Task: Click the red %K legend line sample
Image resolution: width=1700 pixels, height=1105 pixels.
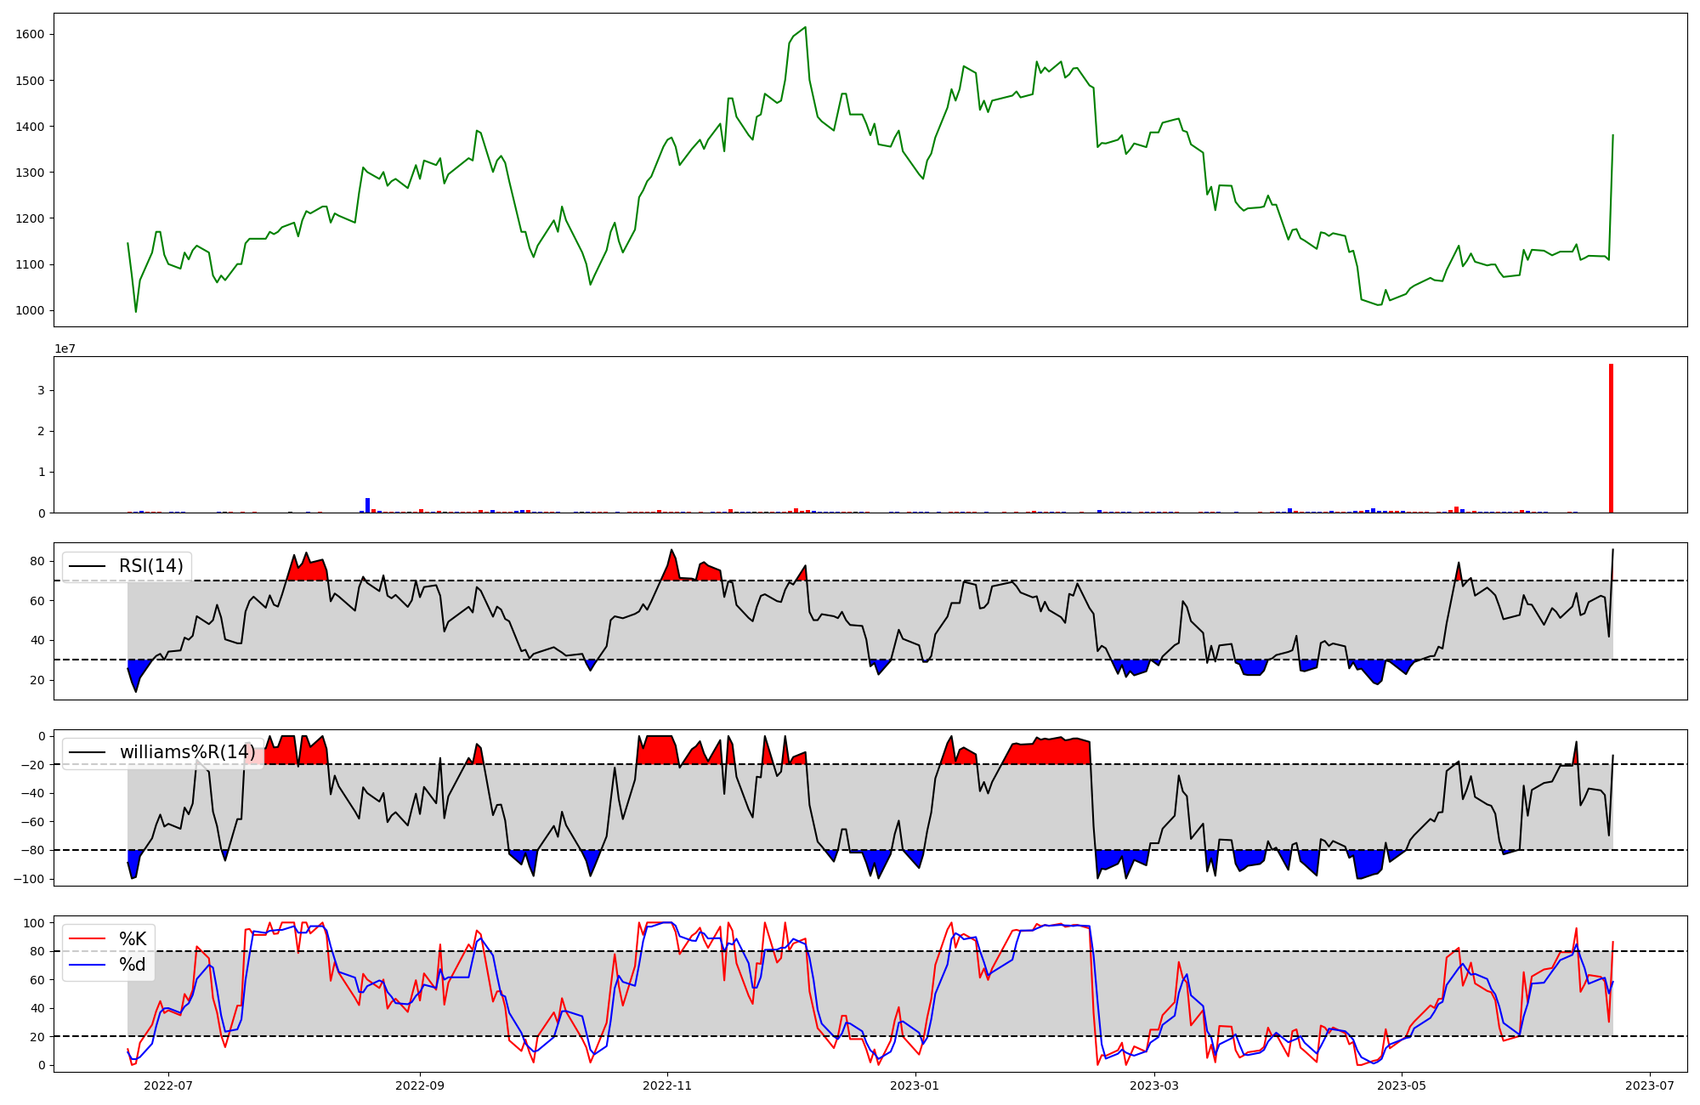Action: tap(87, 939)
